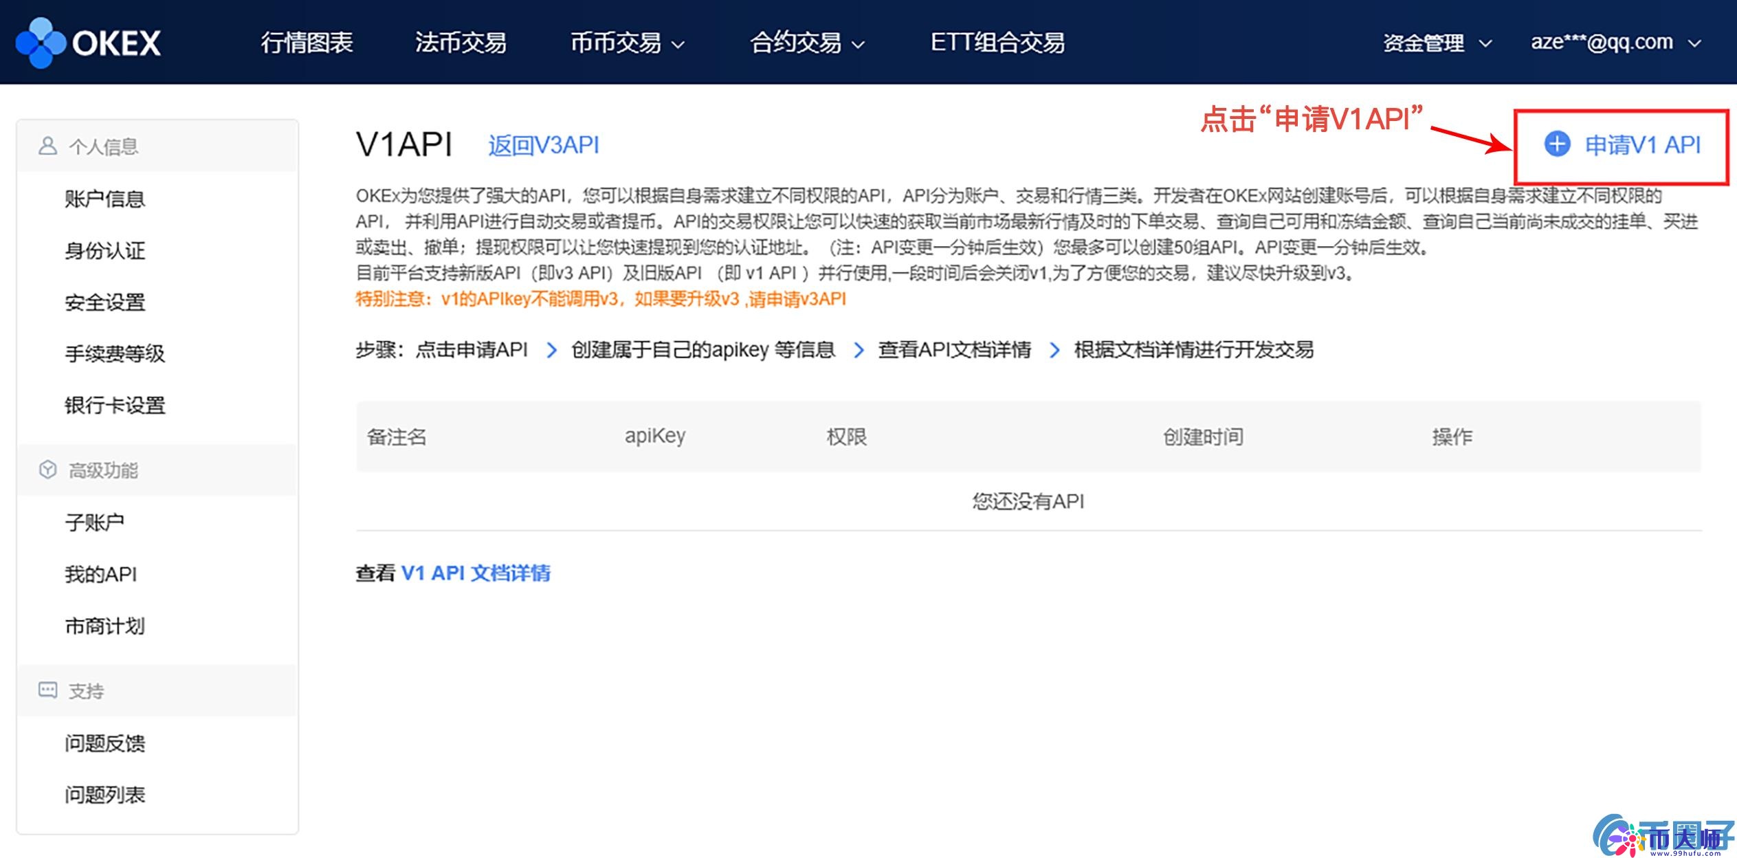The image size is (1737, 858).
Task: Click the 创建属于自己的apikey 等信息 step
Action: 703,350
